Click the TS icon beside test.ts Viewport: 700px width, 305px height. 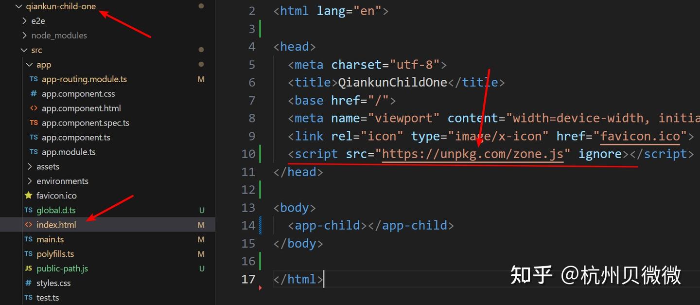(28, 298)
